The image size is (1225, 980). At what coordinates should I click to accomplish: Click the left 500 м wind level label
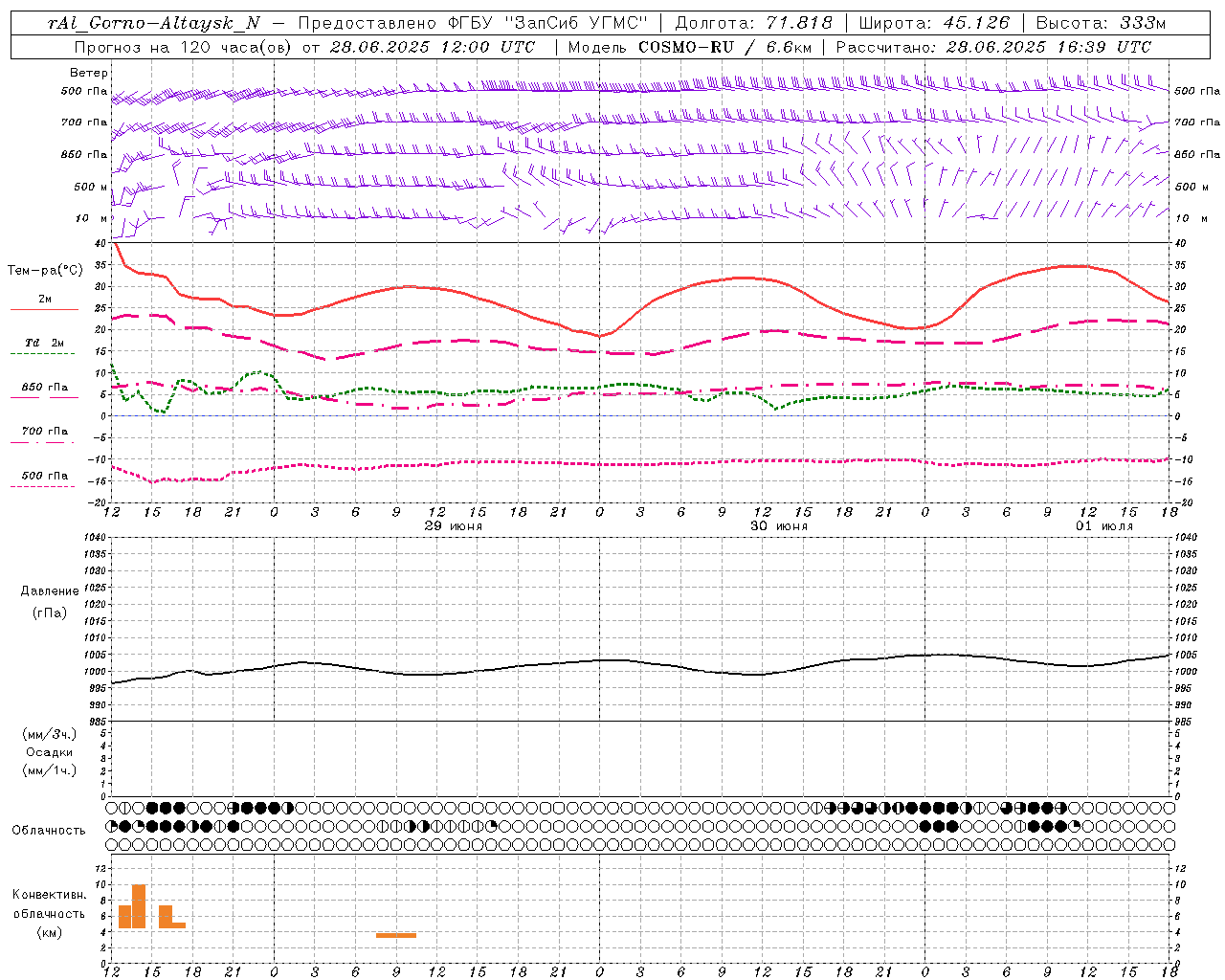pos(91,187)
